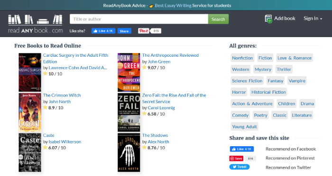The image size is (332, 176).
Task: Select the Western genre
Action: click(x=240, y=69)
